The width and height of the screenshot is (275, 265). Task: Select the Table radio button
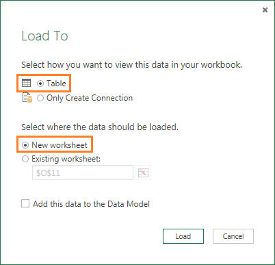pos(40,84)
